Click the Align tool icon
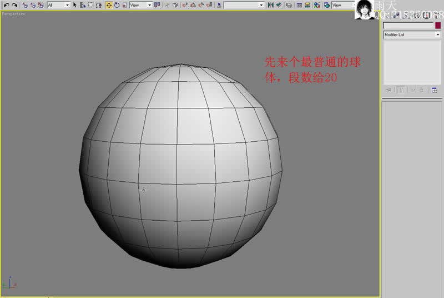Screen dimensions: 444x298 click(x=279, y=5)
